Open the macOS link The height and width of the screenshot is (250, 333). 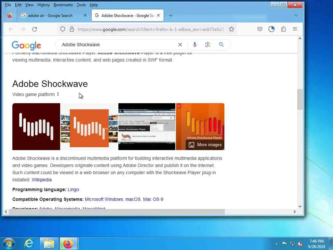coord(133,199)
